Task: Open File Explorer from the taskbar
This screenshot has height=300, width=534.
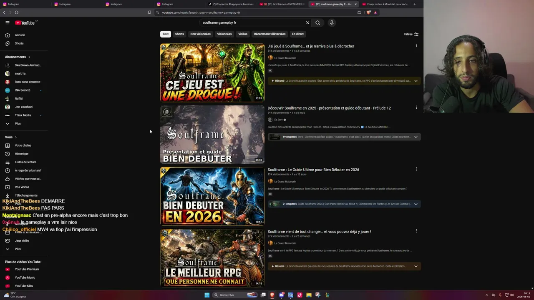Action: tap(309, 295)
